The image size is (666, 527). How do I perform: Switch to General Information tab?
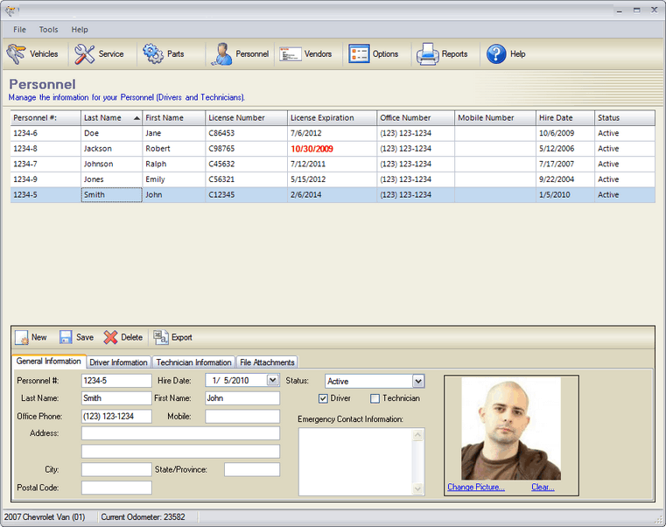coord(48,362)
